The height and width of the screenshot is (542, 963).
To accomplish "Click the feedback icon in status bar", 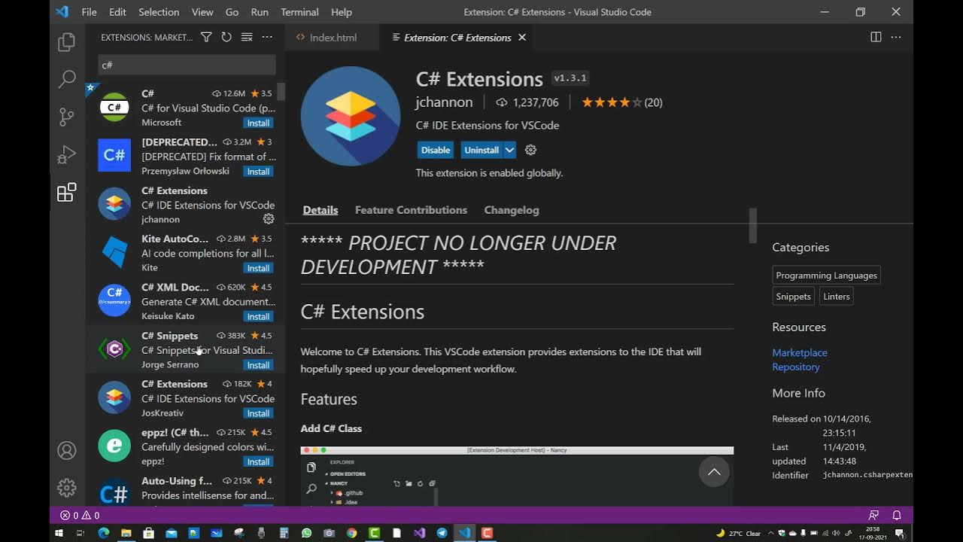I will 873,516.
